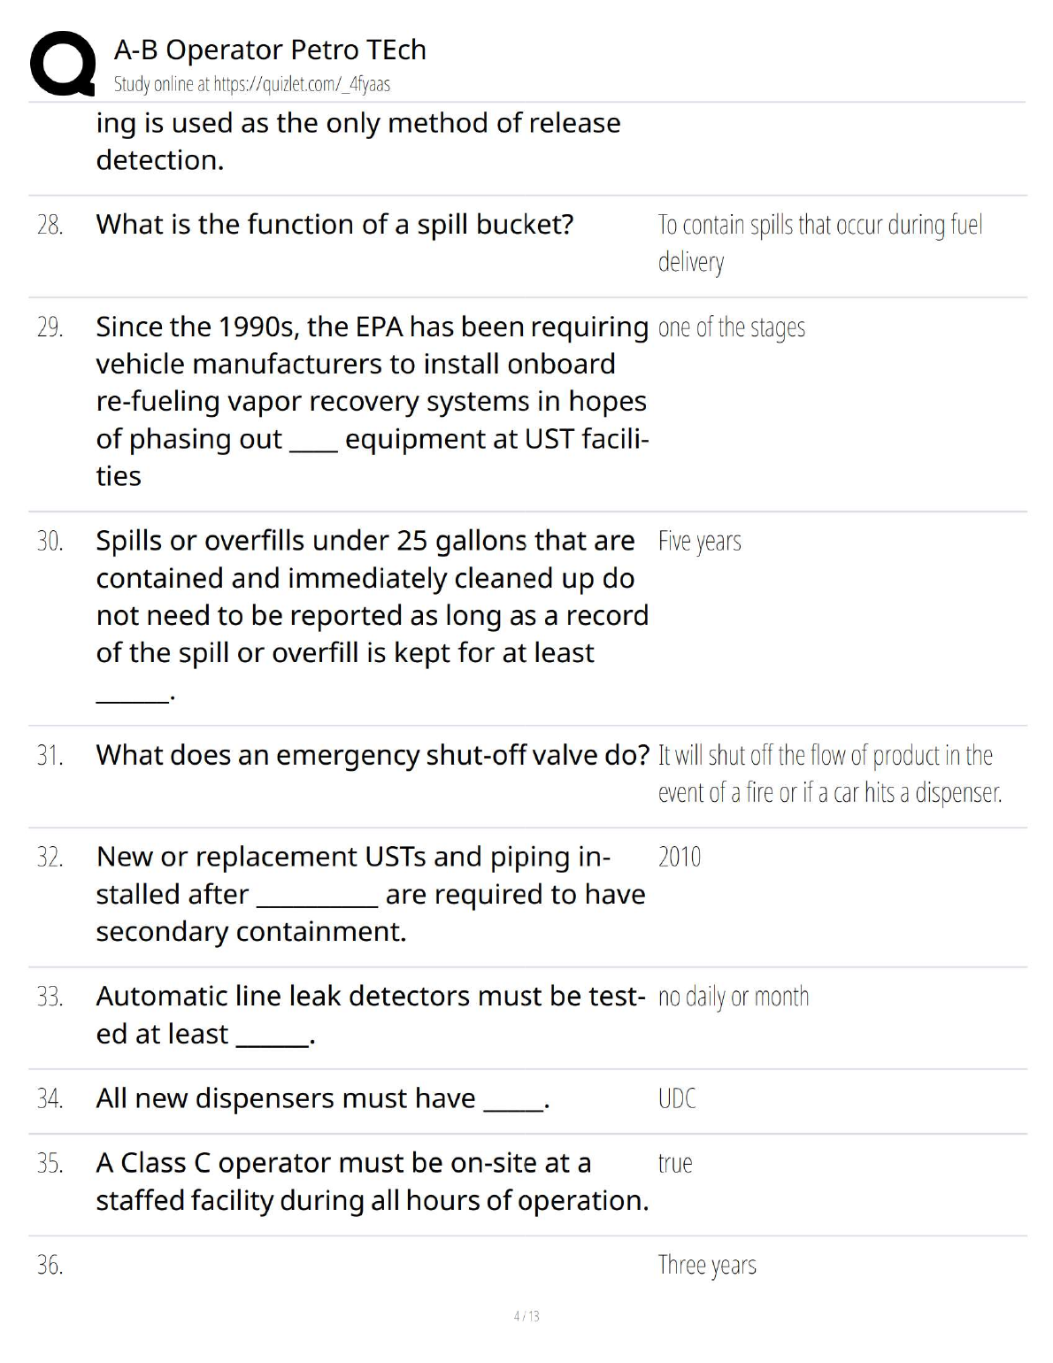This screenshot has width=1053, height=1363.
Task: Select the "Five years" answer
Action: (699, 541)
